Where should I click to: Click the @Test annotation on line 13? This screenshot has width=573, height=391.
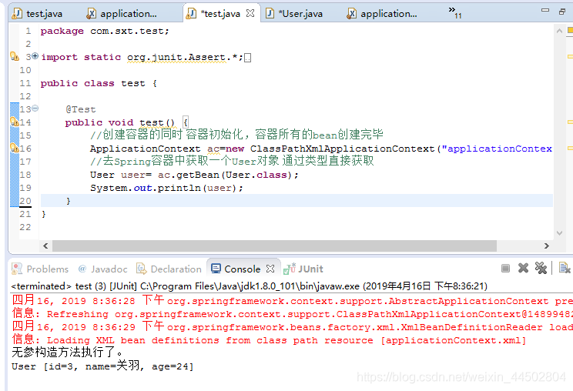[x=81, y=109]
